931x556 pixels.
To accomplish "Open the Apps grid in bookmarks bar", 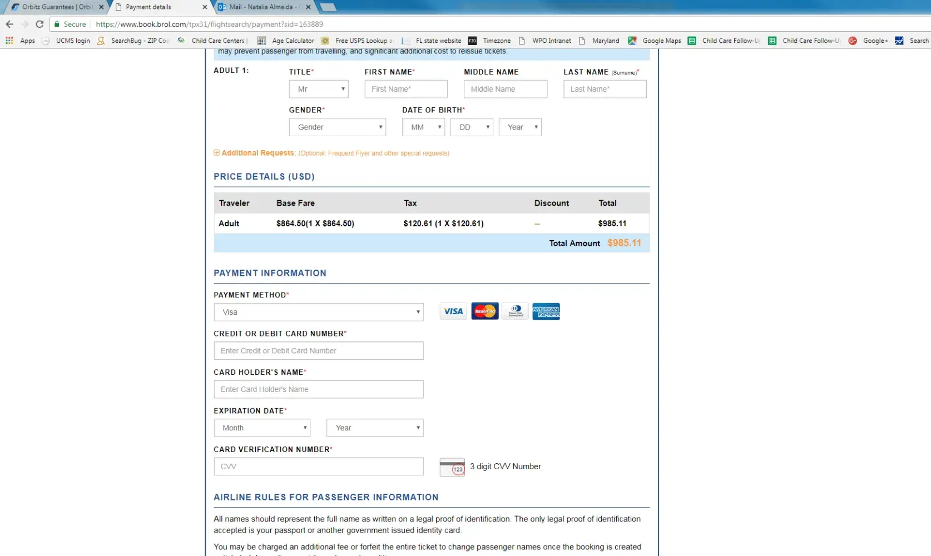I will click(20, 41).
